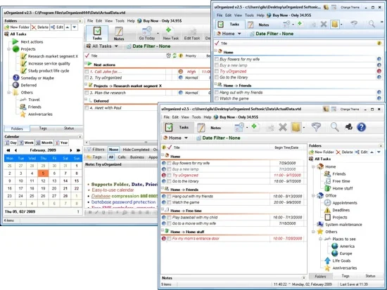This screenshot has width=387, height=290.
Task: Click the Calls tag filter in left window
Action: (122, 157)
